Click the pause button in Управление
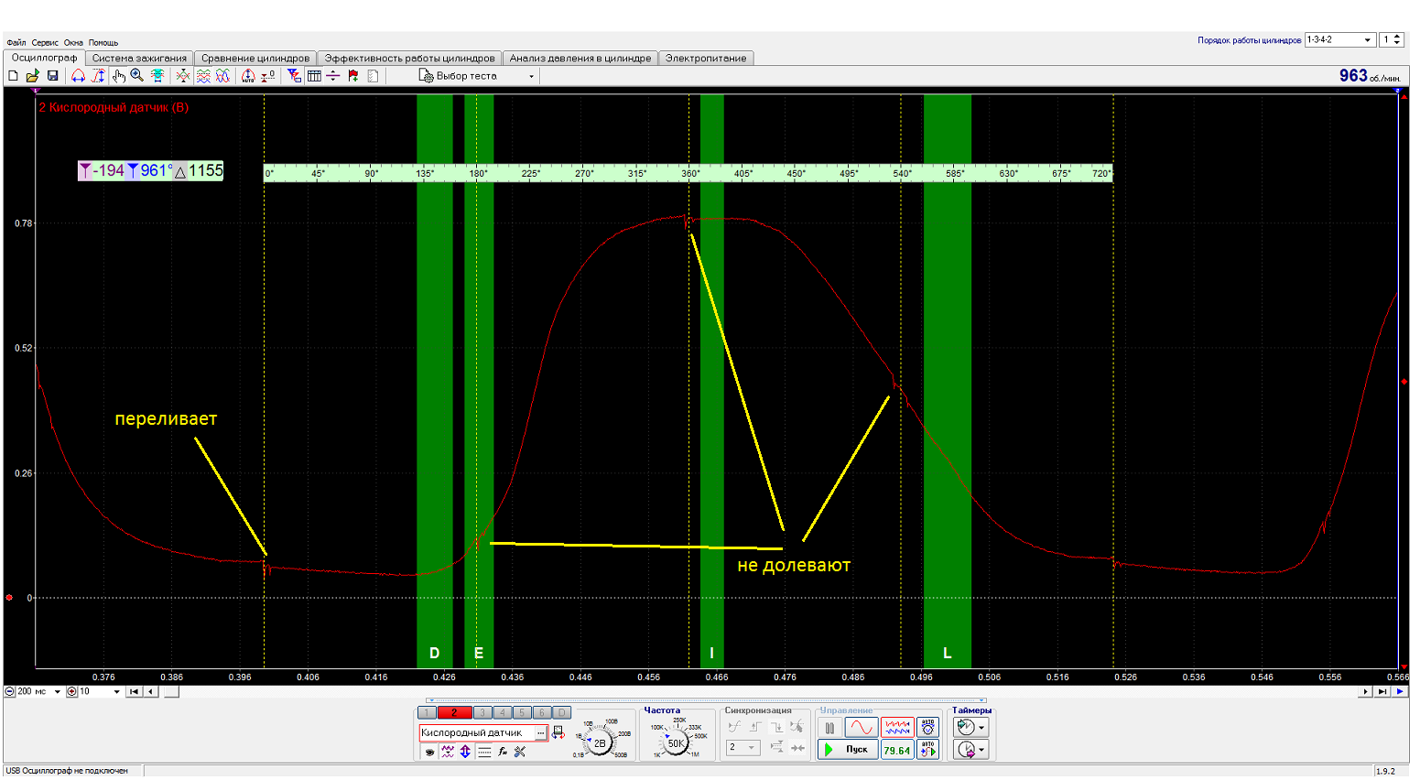Screen dimensions: 1420x780 829,729
